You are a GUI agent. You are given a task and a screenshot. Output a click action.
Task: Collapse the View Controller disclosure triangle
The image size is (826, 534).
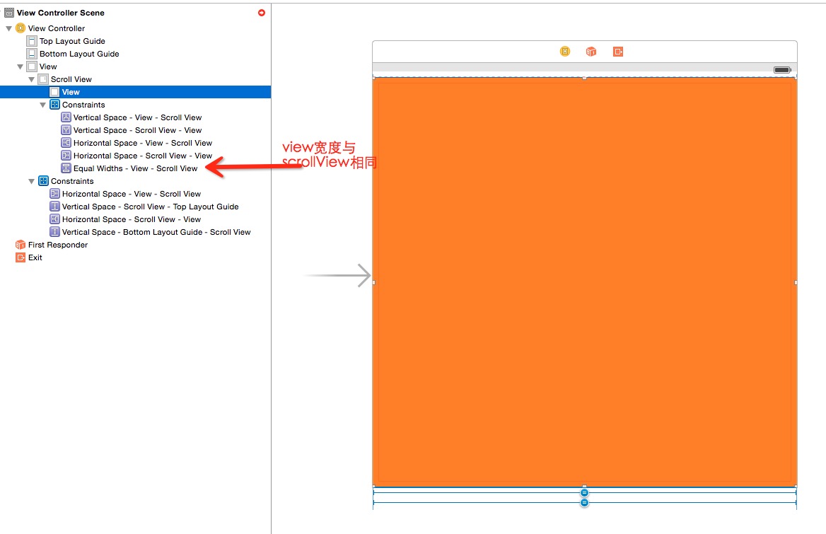[x=8, y=28]
